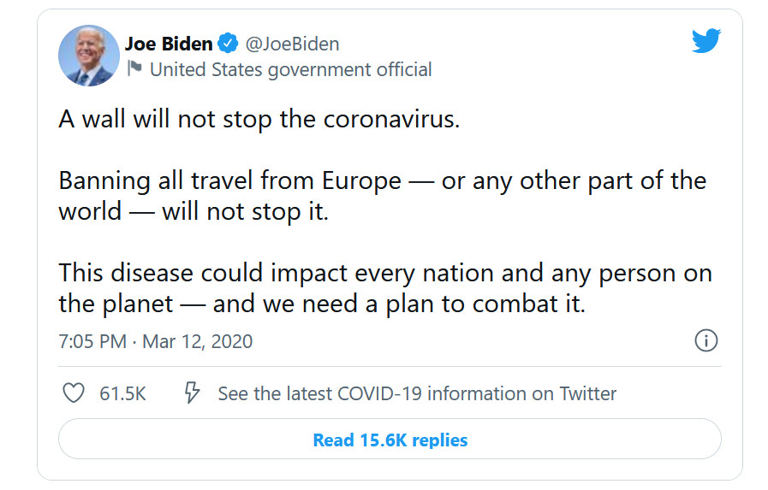Click the line about a wall and coronavirus
768x490 pixels.
point(259,119)
